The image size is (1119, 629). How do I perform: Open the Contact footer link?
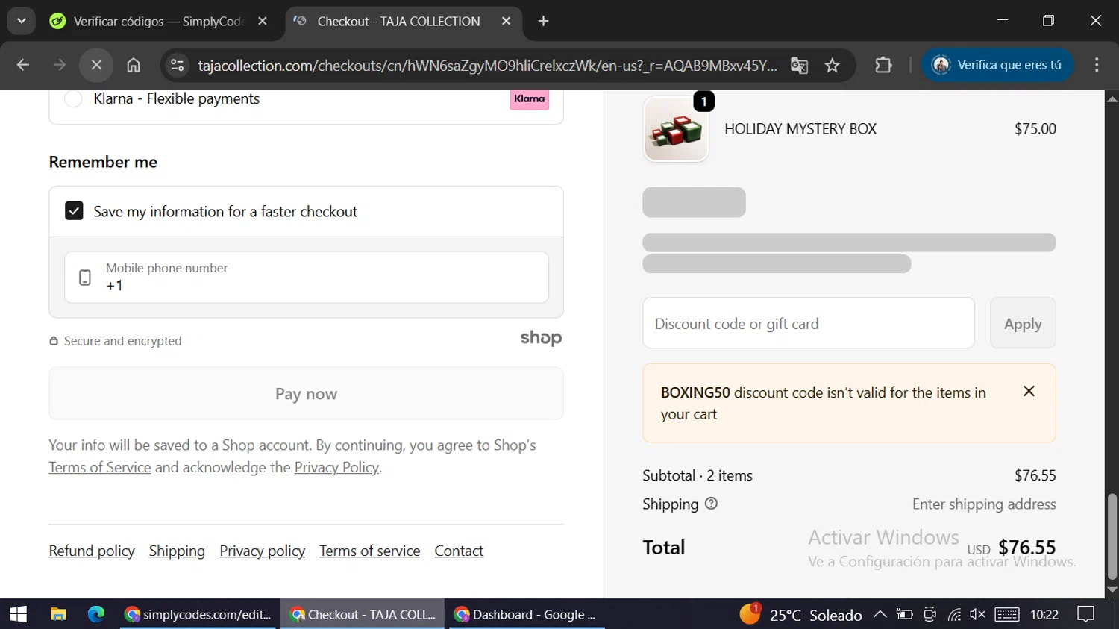point(459,551)
